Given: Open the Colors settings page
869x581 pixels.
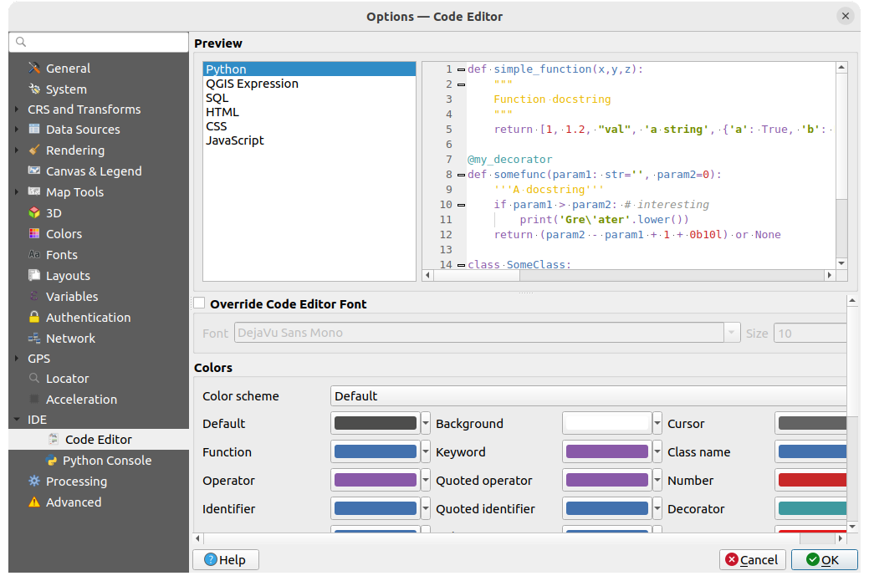Looking at the screenshot, I should (57, 233).
